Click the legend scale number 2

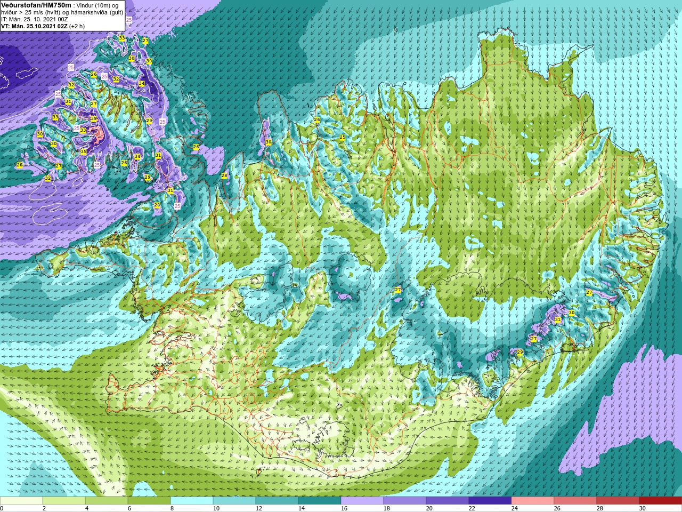[x=44, y=508]
